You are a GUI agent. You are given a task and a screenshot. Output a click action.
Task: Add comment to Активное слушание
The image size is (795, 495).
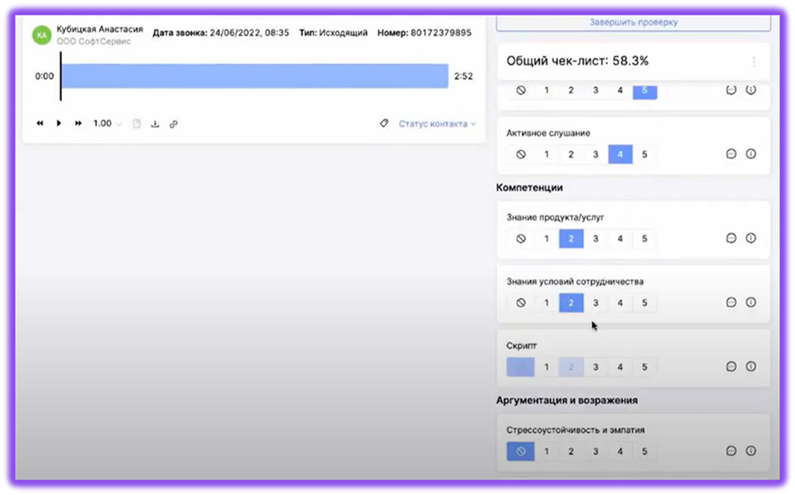click(731, 153)
